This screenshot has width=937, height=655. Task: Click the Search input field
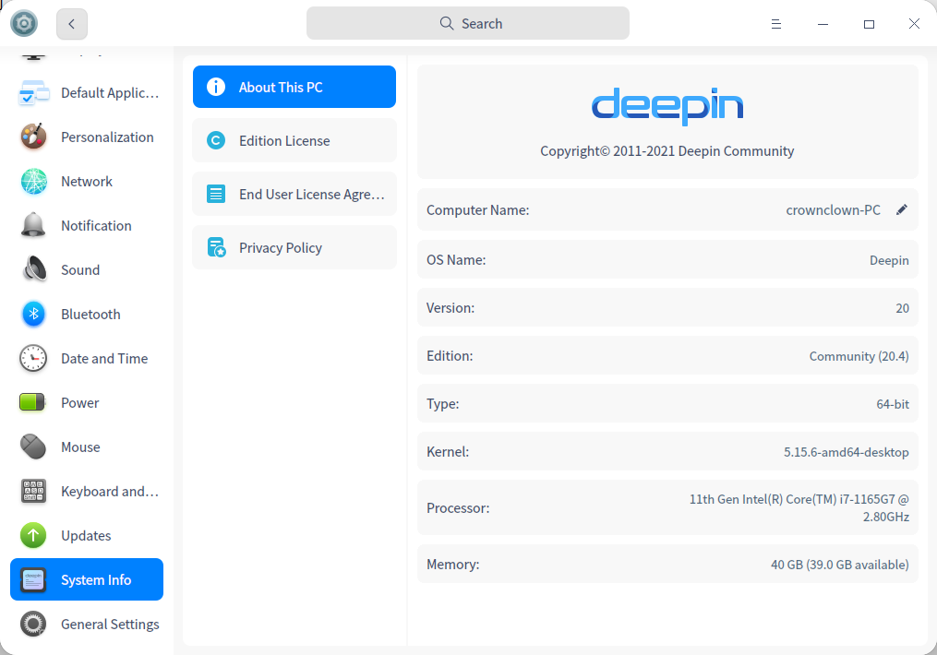[467, 23]
